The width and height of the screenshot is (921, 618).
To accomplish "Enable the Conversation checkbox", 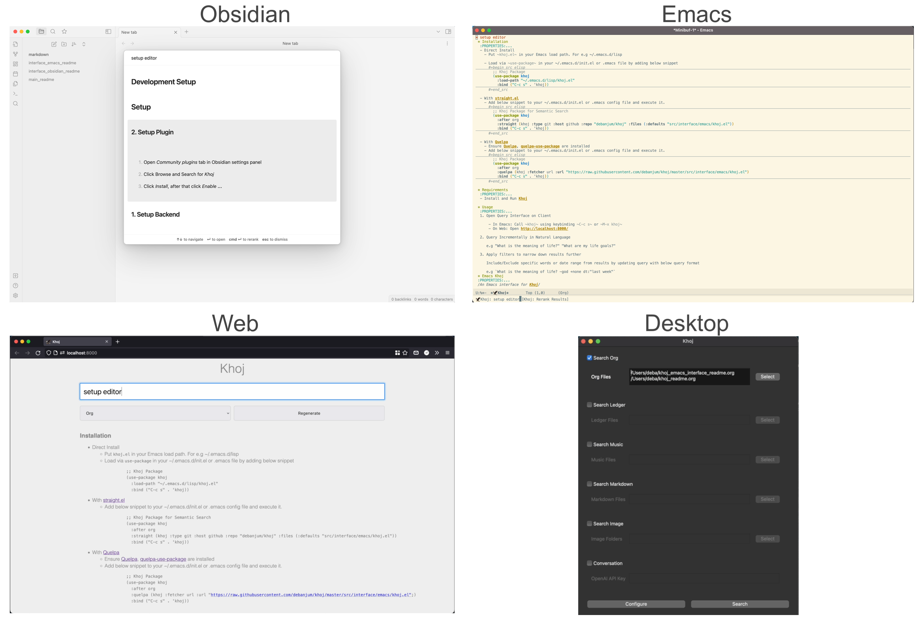I will click(x=589, y=563).
